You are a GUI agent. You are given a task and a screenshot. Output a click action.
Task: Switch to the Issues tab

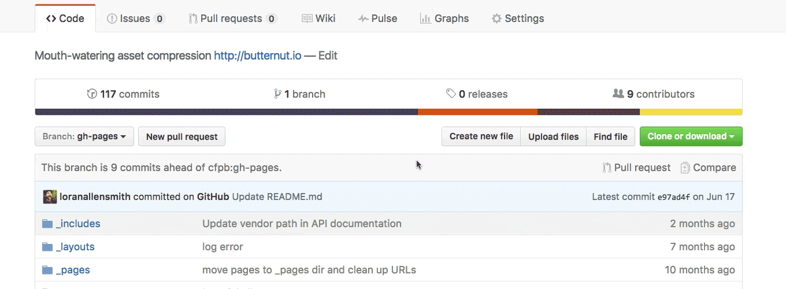(x=136, y=18)
